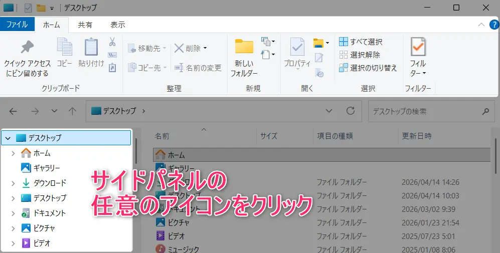Switch to the 表示 ribbon tab
This screenshot has width=500, height=253.
(118, 25)
